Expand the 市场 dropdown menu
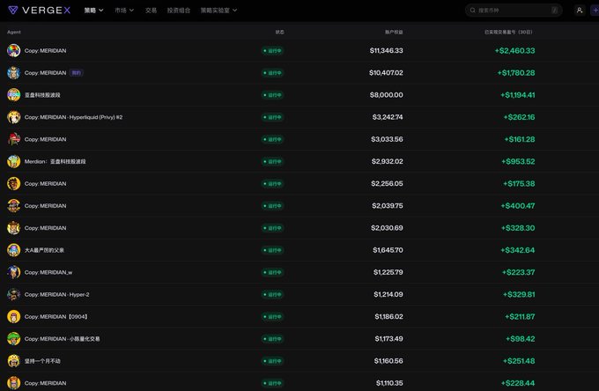This screenshot has height=391, width=599. click(x=124, y=11)
